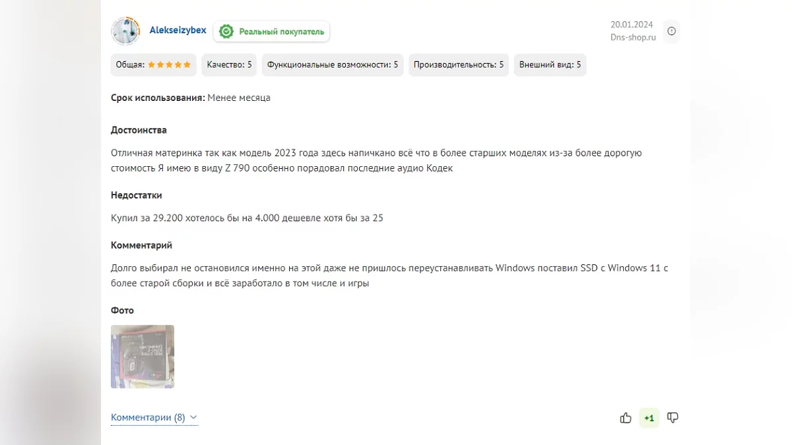The image size is (792, 445).
Task: Open the attached review photo thumbnail
Action: [143, 356]
